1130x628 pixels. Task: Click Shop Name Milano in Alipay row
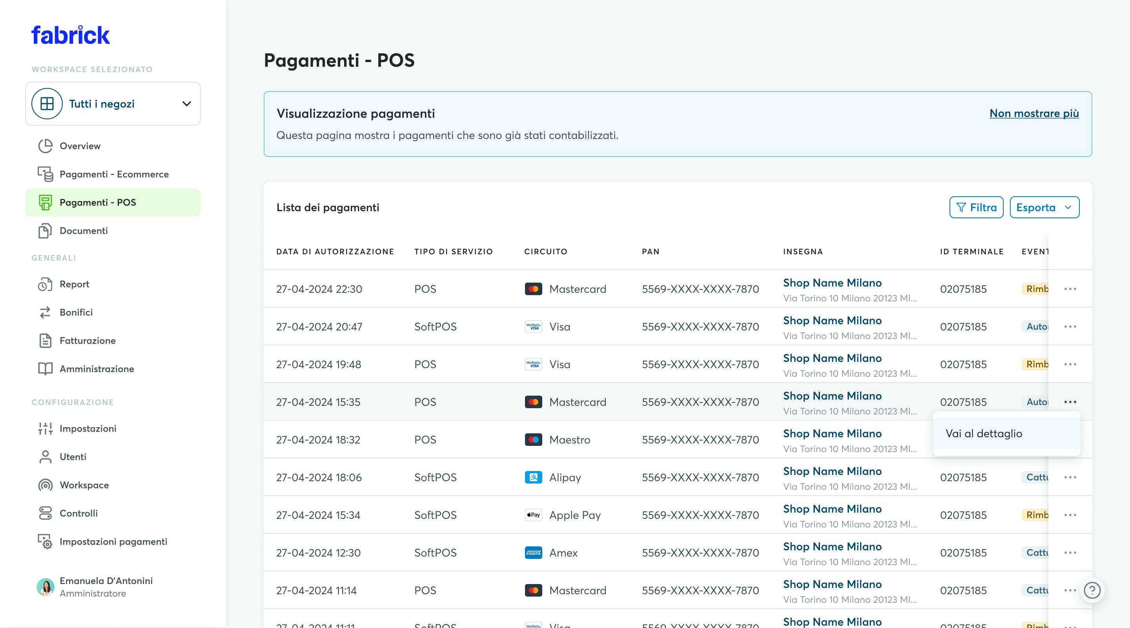(x=832, y=471)
